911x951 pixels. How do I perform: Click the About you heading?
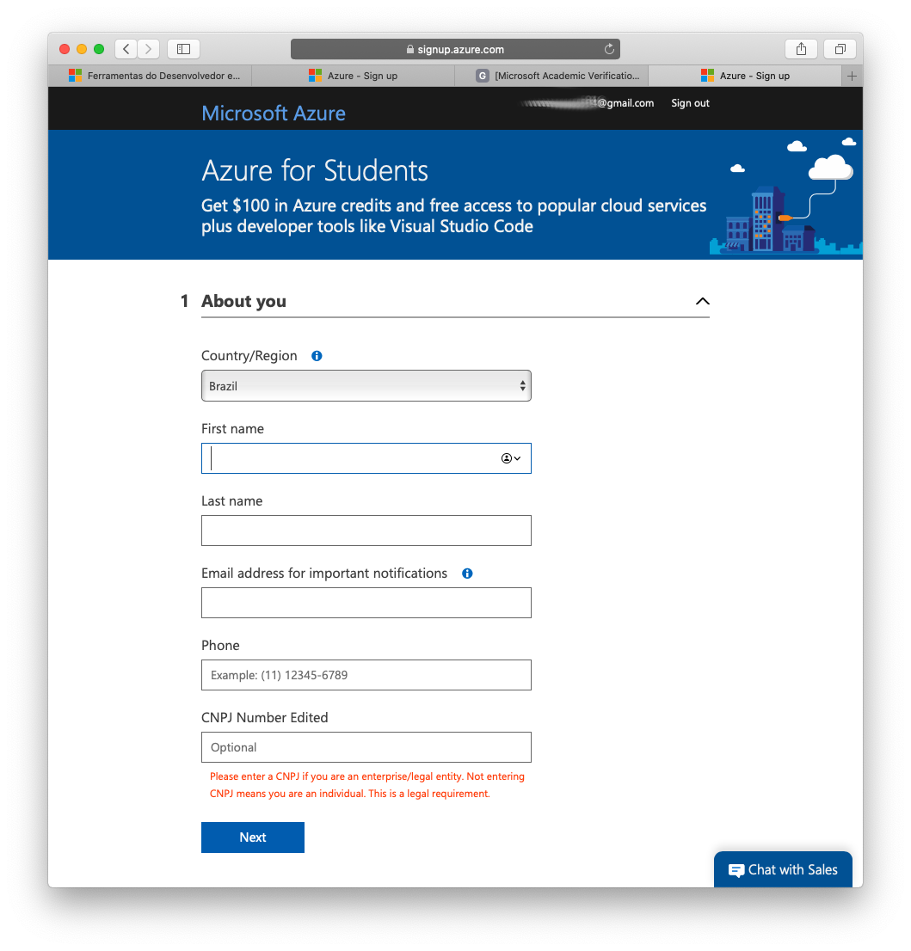[x=244, y=302]
